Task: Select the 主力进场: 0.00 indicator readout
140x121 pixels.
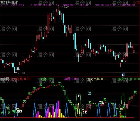Action: point(20,79)
